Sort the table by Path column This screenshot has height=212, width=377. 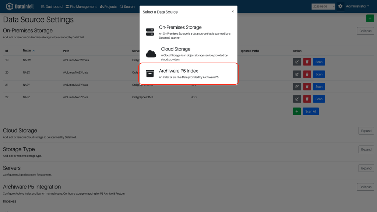point(66,51)
